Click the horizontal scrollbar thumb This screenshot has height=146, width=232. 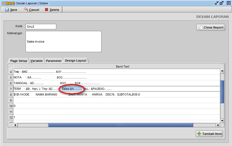(120, 125)
